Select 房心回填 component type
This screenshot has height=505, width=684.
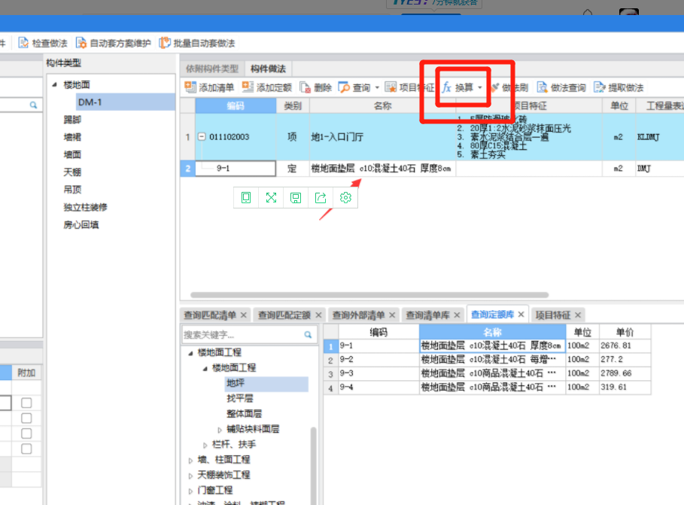[x=81, y=224]
